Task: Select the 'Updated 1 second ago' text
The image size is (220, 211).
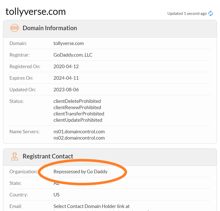Action: coord(187,14)
